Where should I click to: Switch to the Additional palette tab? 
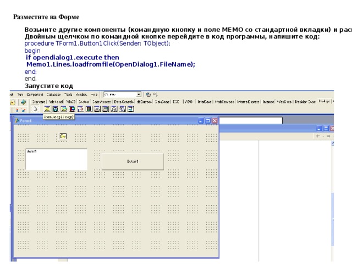click(x=56, y=102)
